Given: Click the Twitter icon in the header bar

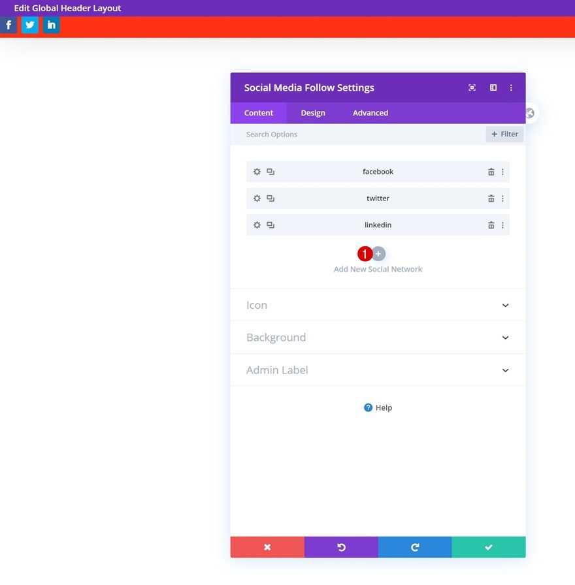Looking at the screenshot, I should coord(29,24).
